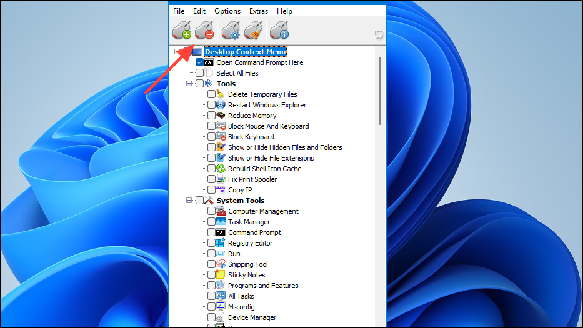Enable the Command Prompt checkbox

211,232
